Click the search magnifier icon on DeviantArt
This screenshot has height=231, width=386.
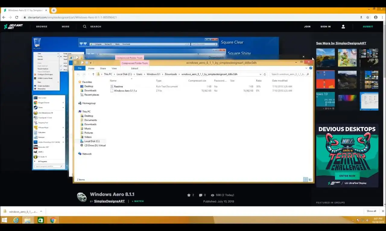[85, 26]
